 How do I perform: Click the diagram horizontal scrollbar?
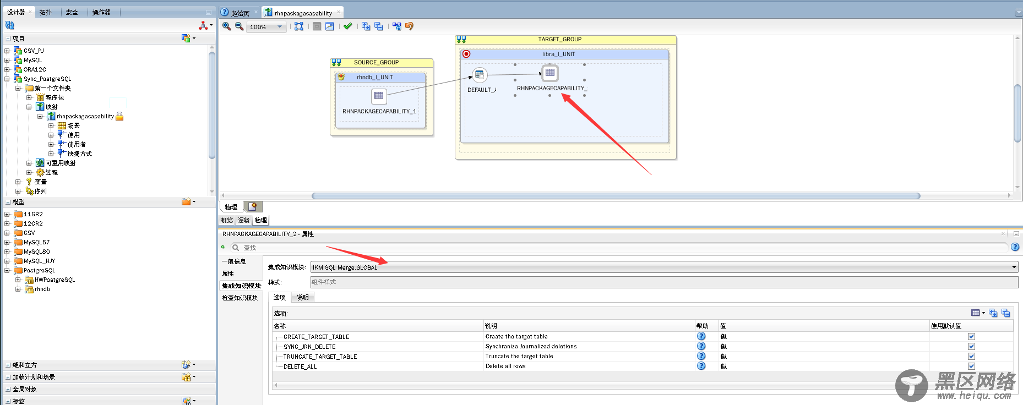coord(616,196)
